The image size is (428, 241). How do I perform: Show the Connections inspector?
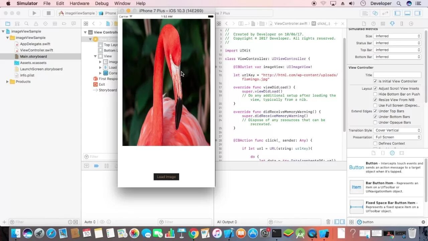click(x=411, y=24)
